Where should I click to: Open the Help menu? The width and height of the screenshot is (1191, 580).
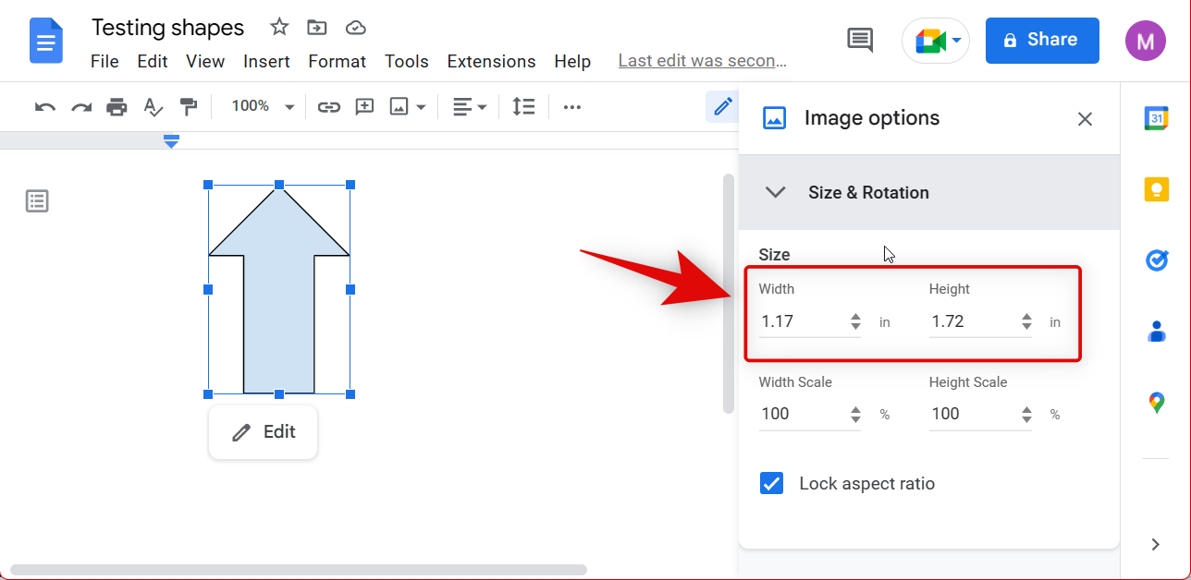click(572, 62)
